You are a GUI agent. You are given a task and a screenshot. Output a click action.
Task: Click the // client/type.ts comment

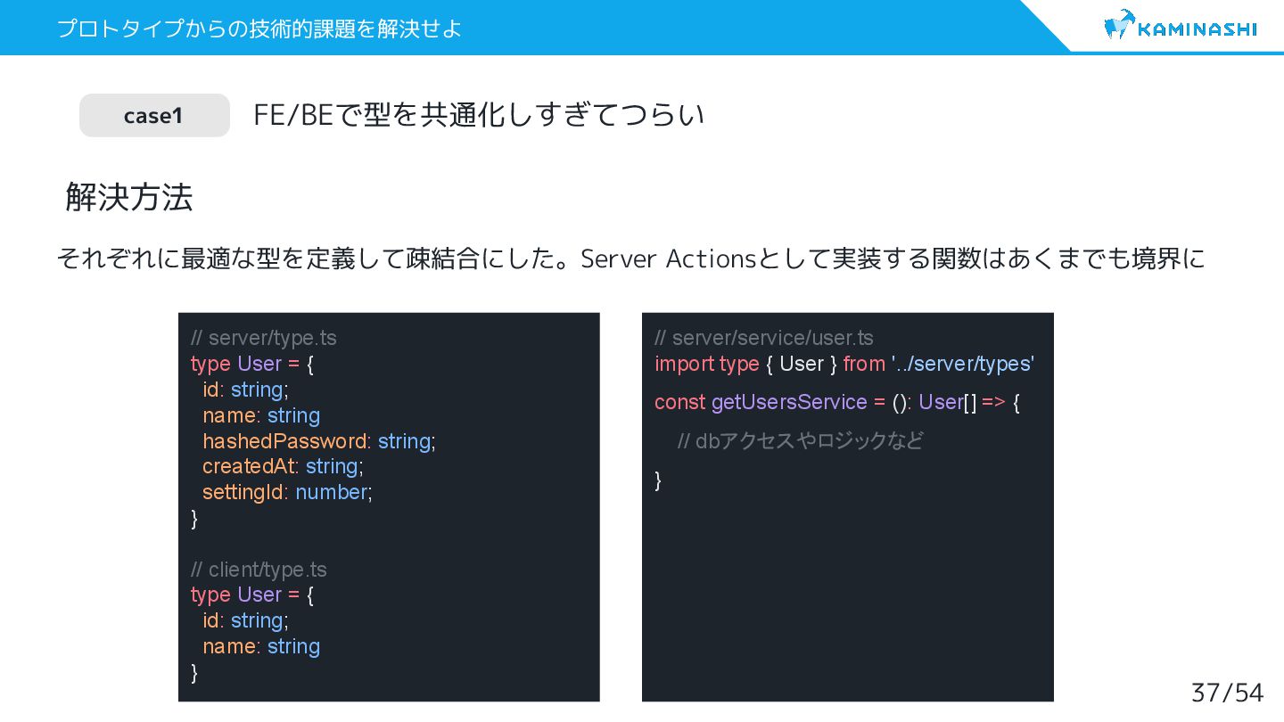point(259,570)
